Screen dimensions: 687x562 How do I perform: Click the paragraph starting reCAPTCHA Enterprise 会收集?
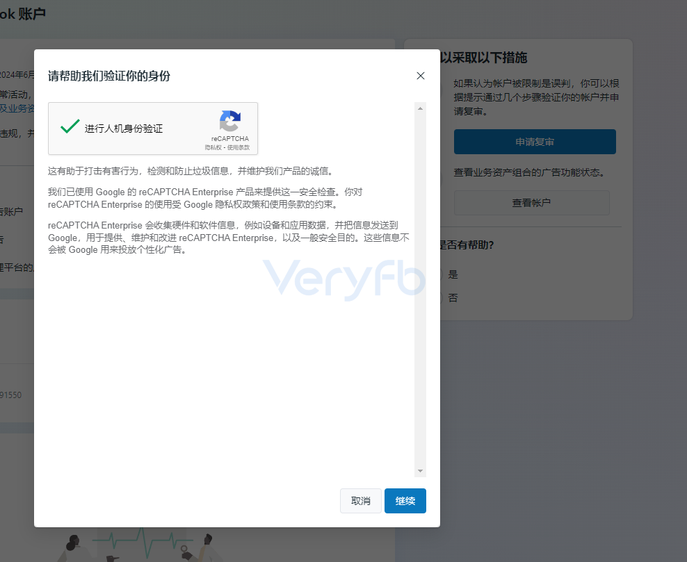point(229,238)
